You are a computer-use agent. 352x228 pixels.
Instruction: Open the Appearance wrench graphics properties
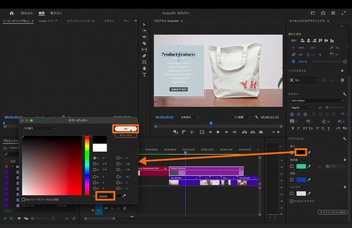pyautogui.click(x=344, y=139)
